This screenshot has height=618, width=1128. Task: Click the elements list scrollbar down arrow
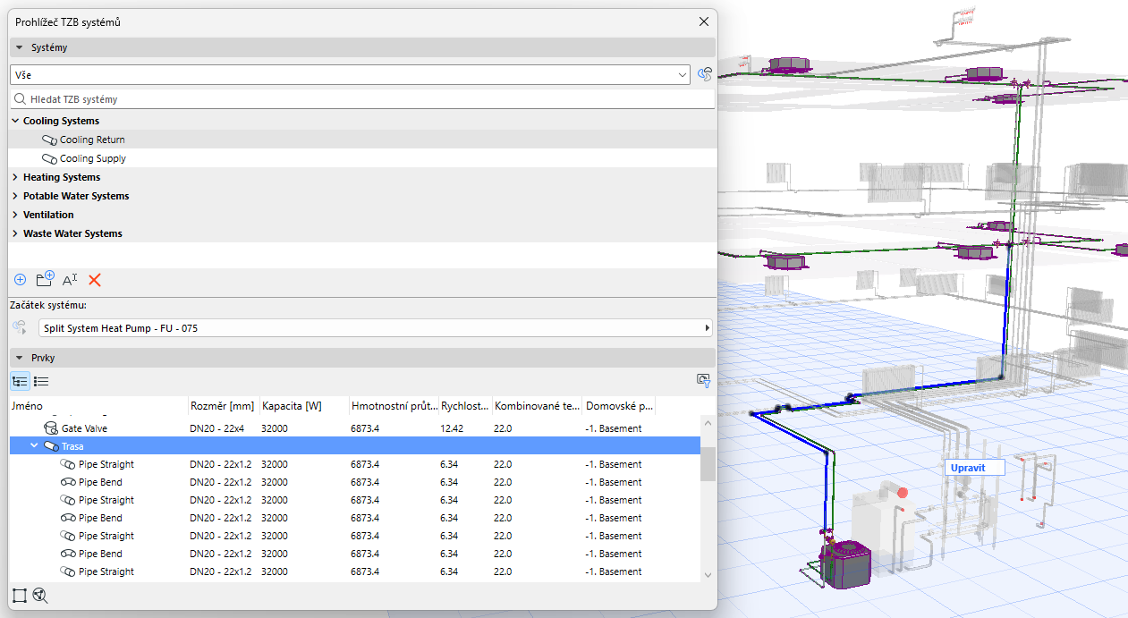(x=708, y=575)
